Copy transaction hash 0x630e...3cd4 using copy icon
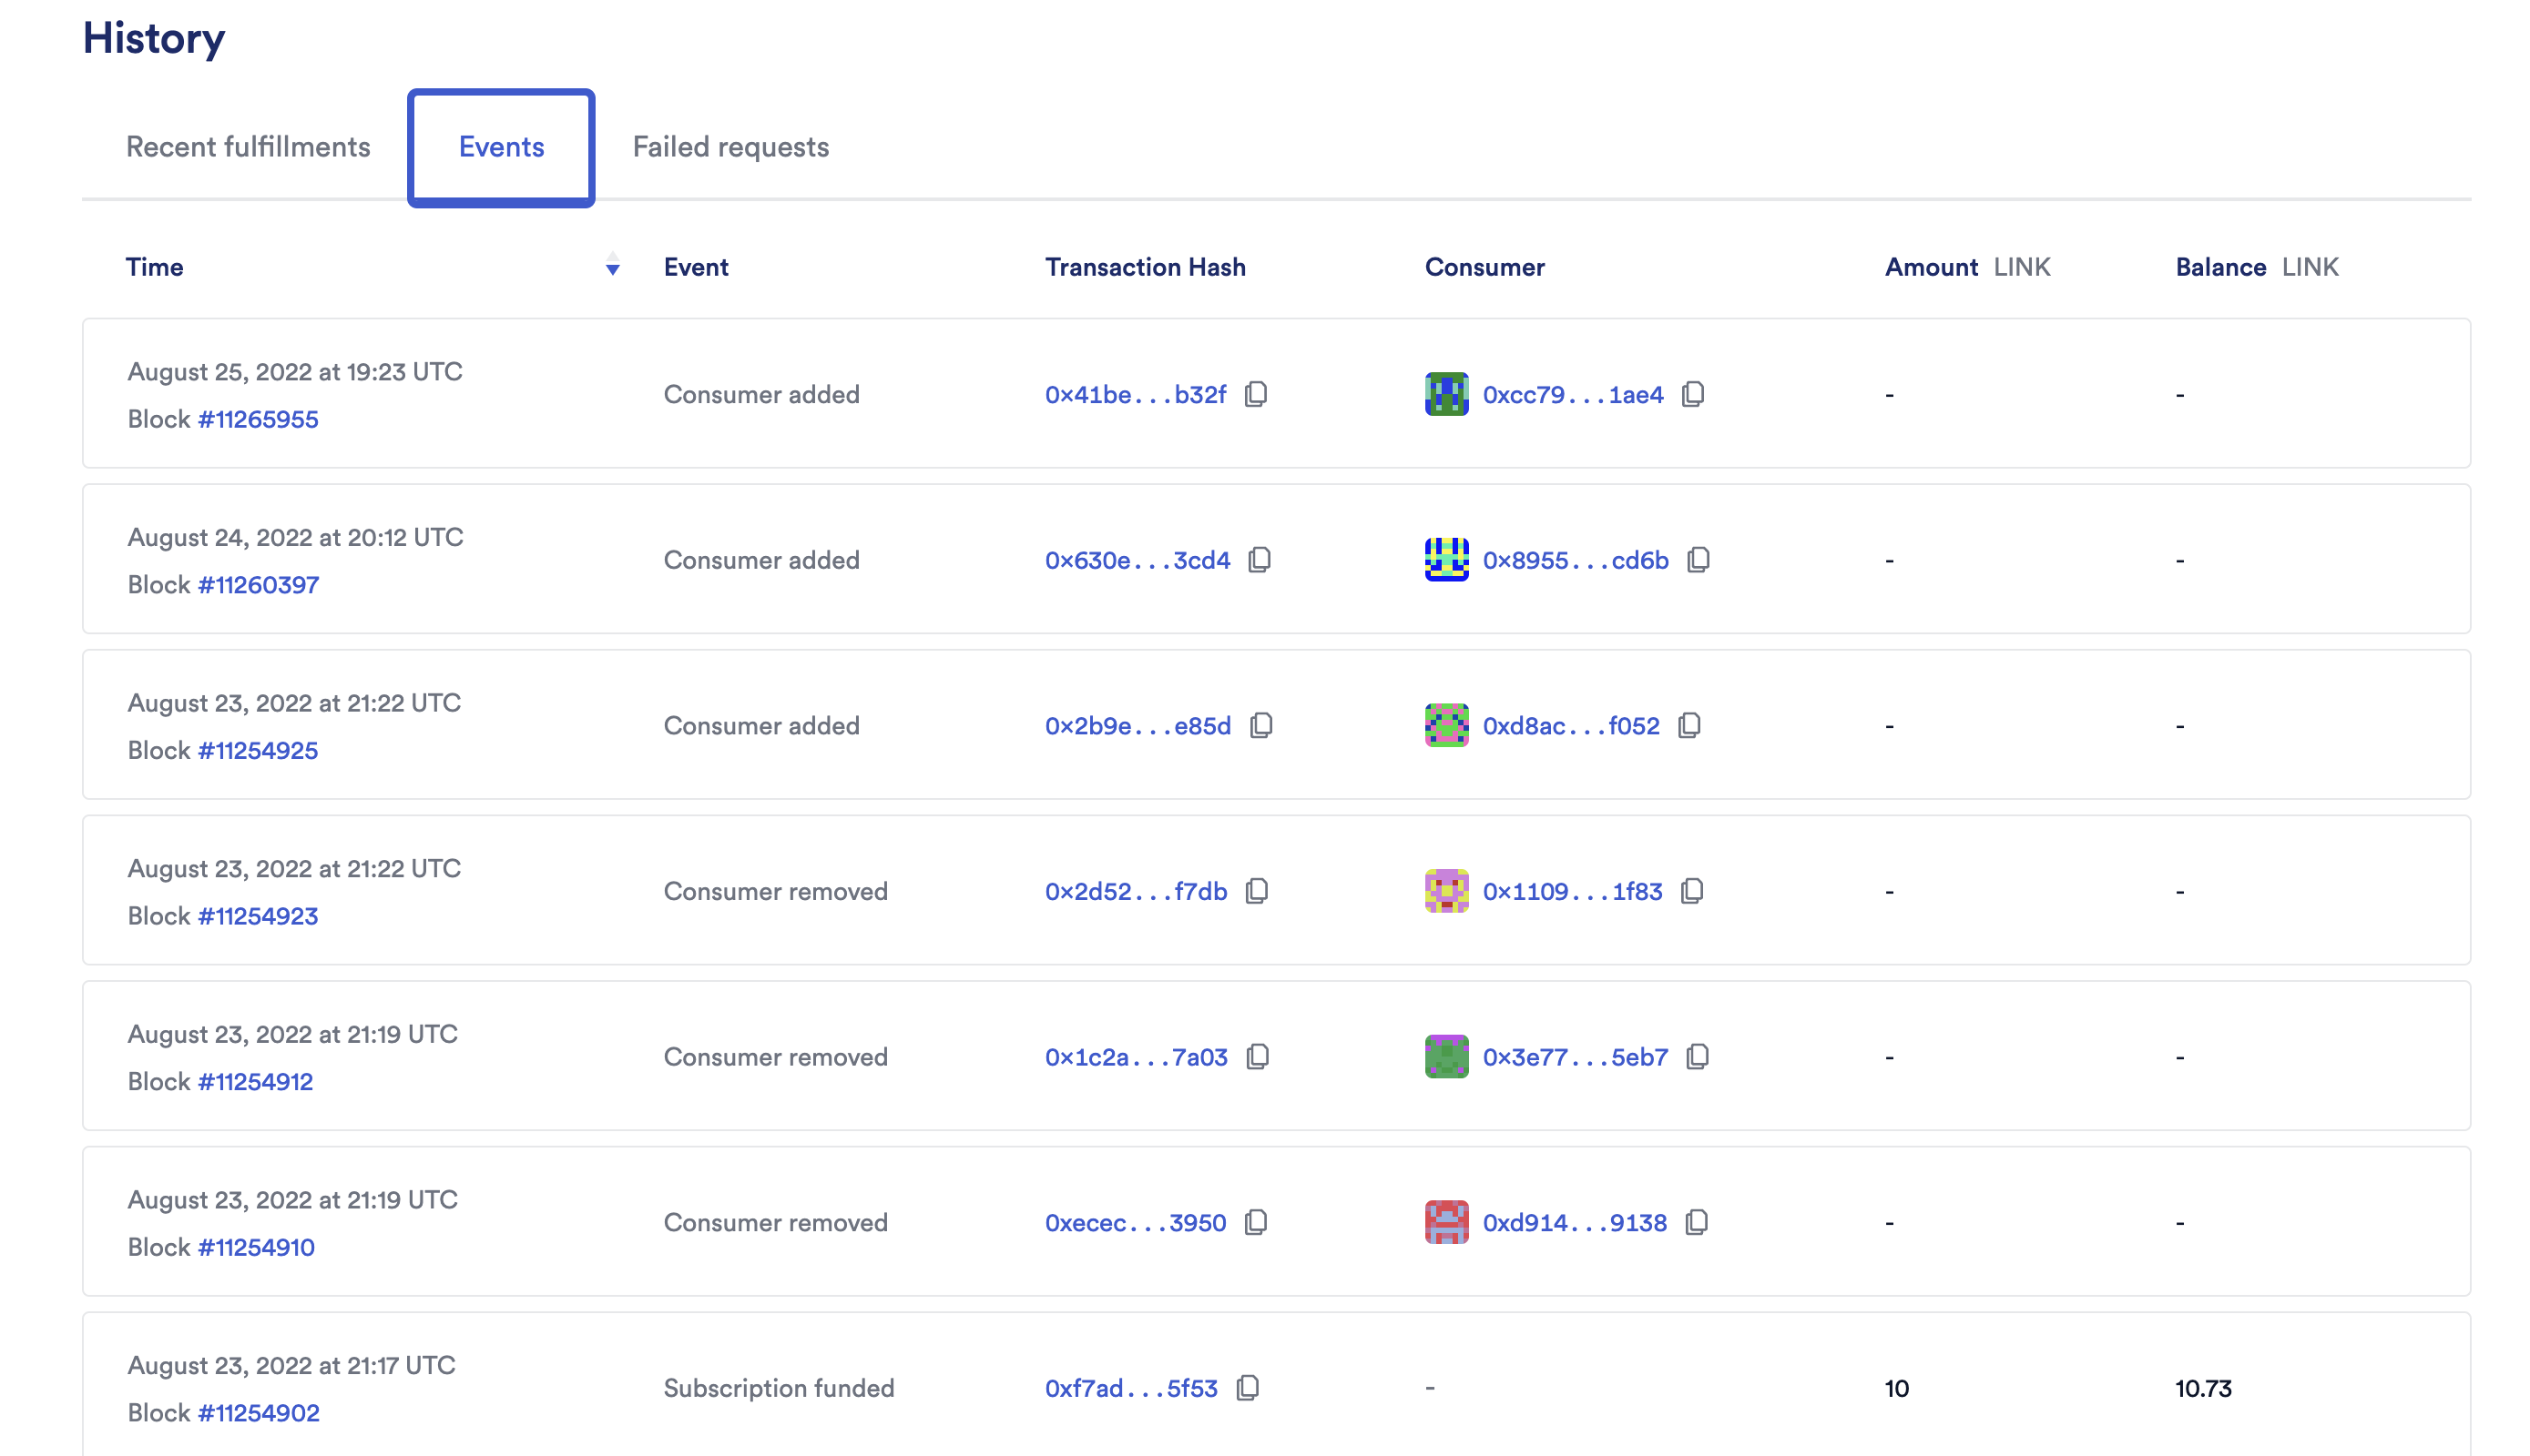Image resolution: width=2530 pixels, height=1456 pixels. tap(1259, 560)
